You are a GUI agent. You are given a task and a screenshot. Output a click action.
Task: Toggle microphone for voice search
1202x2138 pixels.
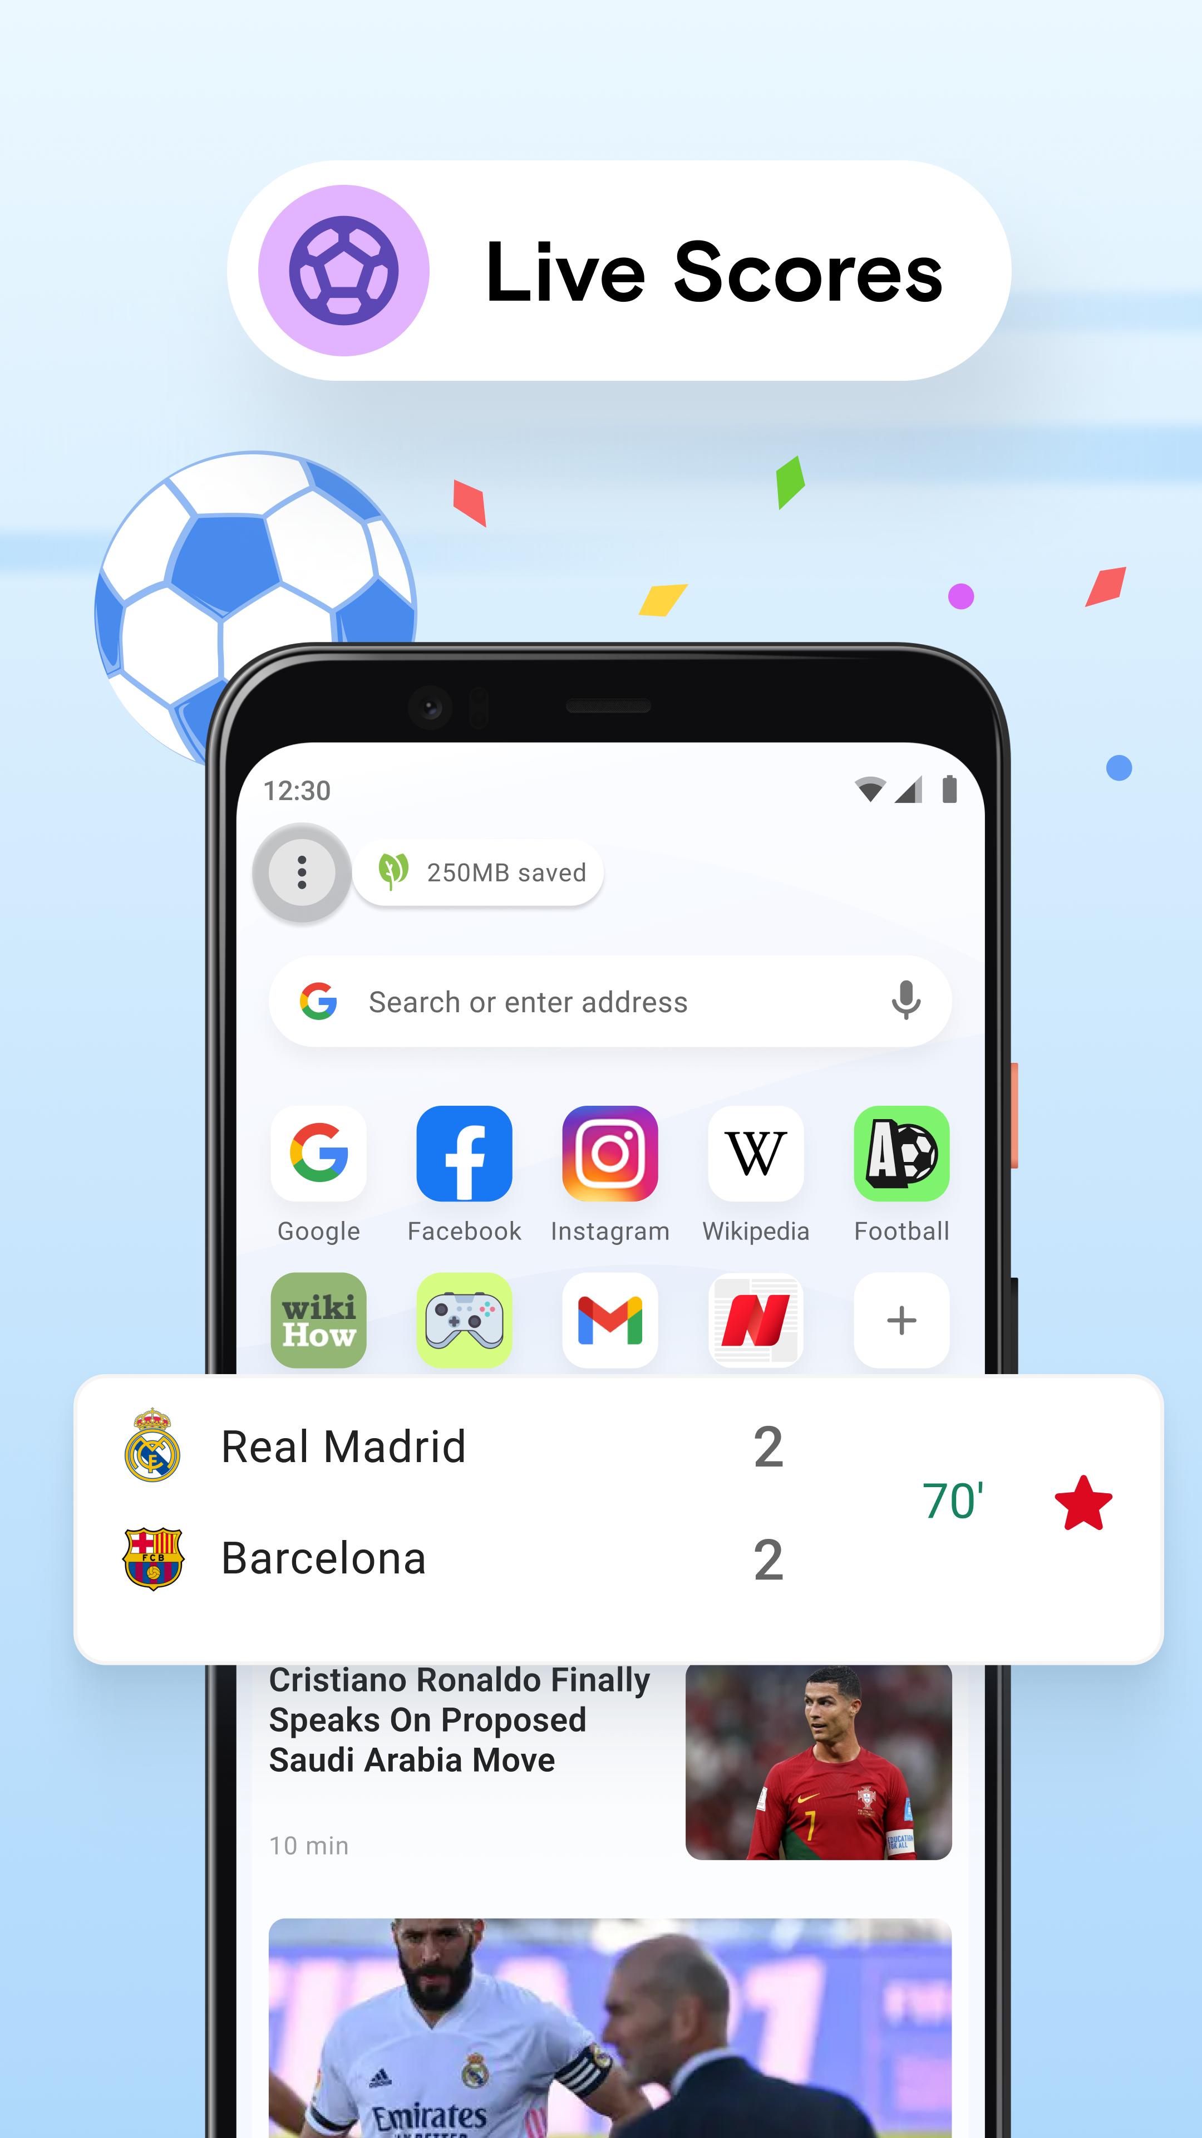click(910, 1003)
